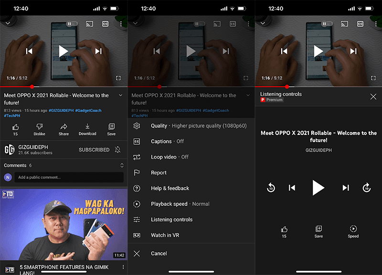Viewport: 382px width, 275px height.
Task: Toggle closed captions in right screen player
Action: [x=360, y=24]
